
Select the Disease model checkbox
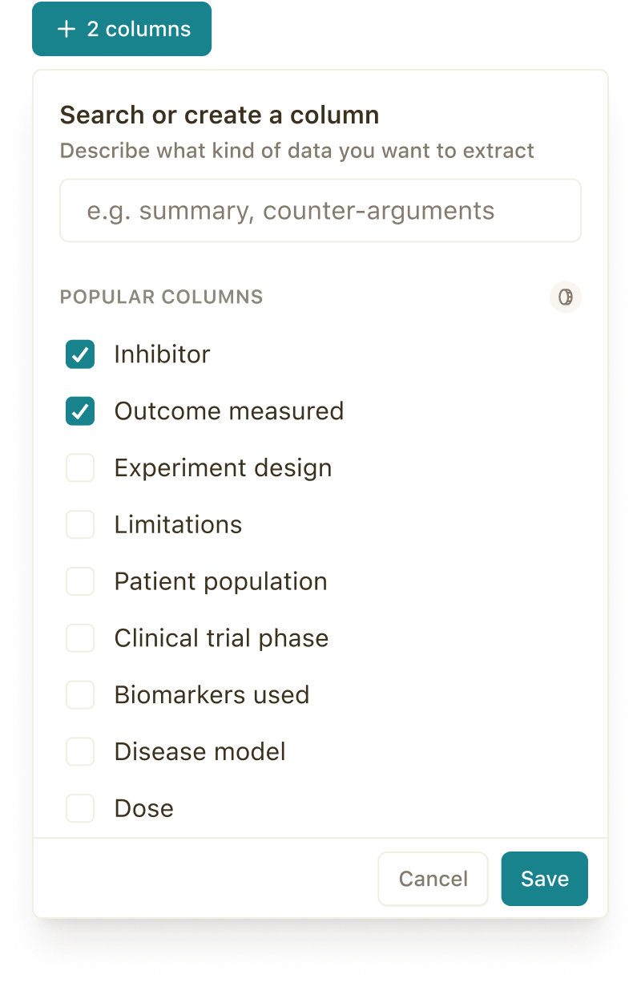click(x=80, y=751)
